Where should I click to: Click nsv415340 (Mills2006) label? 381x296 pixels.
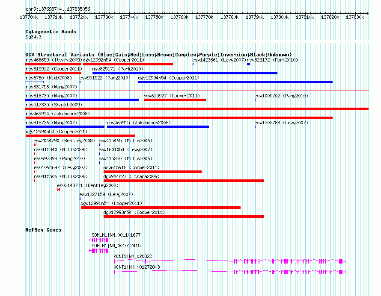click(61, 149)
